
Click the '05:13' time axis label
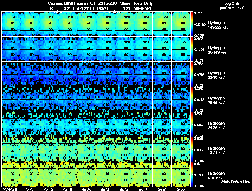point(49,189)
